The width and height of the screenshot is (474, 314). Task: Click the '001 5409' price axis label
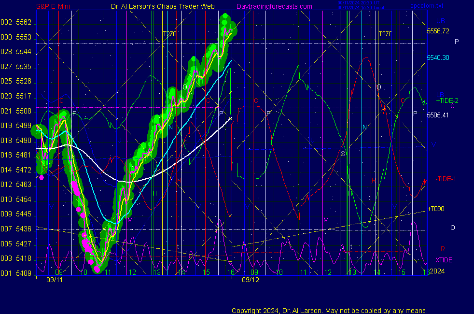pyautogui.click(x=16, y=273)
